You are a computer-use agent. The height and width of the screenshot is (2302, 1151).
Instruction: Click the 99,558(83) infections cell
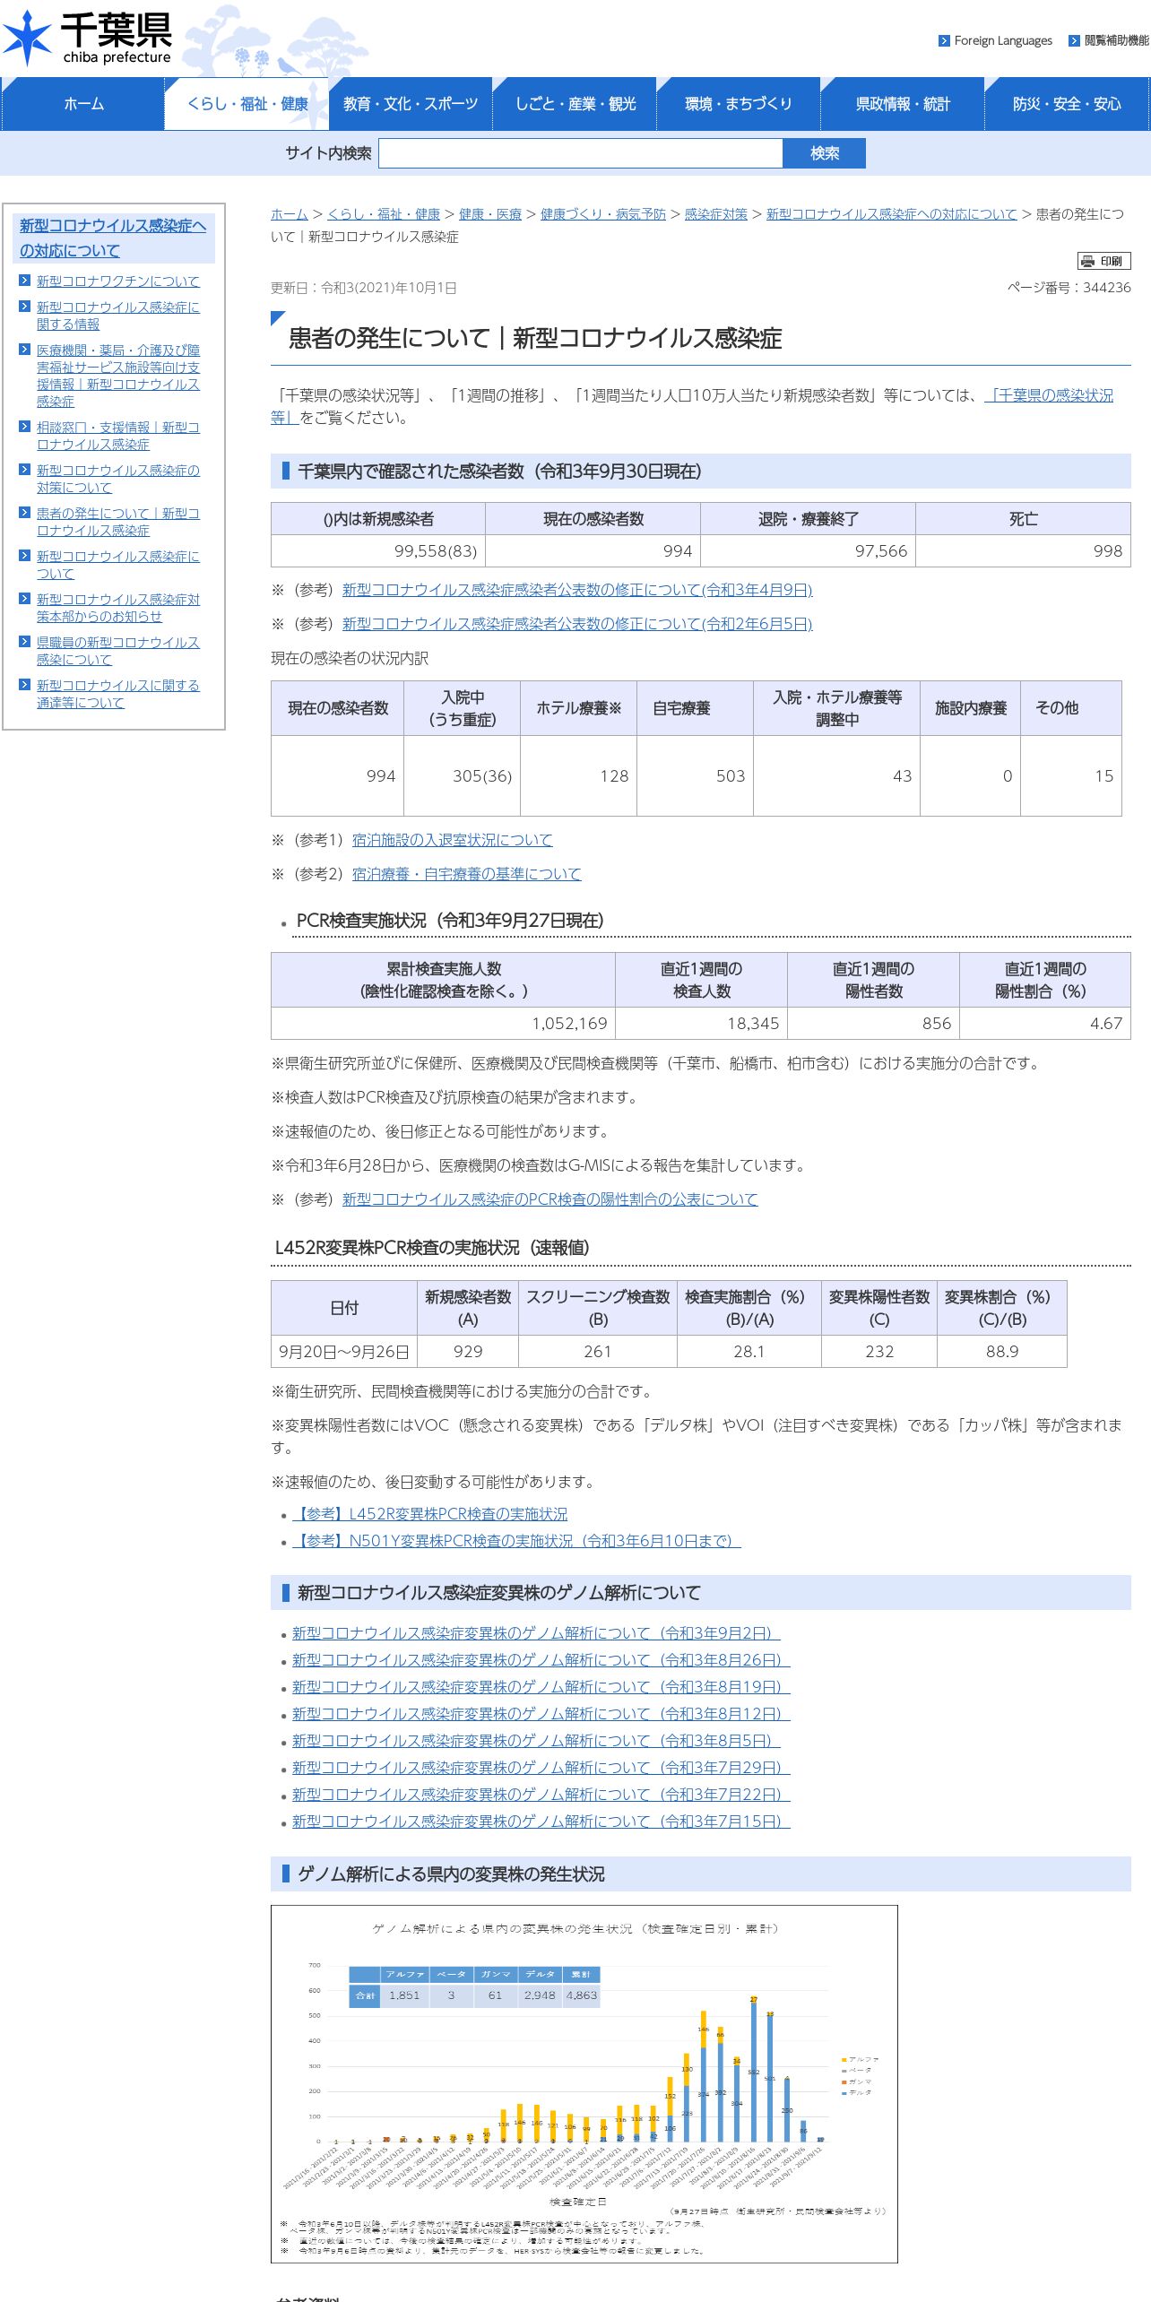tap(378, 550)
